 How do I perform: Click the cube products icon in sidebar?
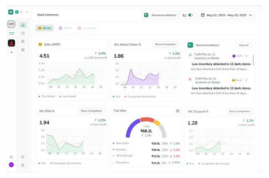coord(23,41)
